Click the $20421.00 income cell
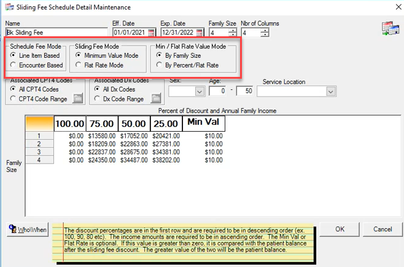This screenshot has width=404, height=267. 166,136
